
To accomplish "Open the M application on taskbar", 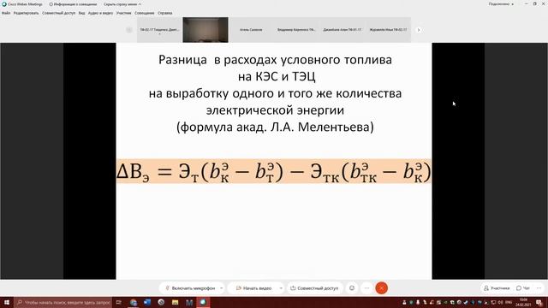I will coord(189,302).
